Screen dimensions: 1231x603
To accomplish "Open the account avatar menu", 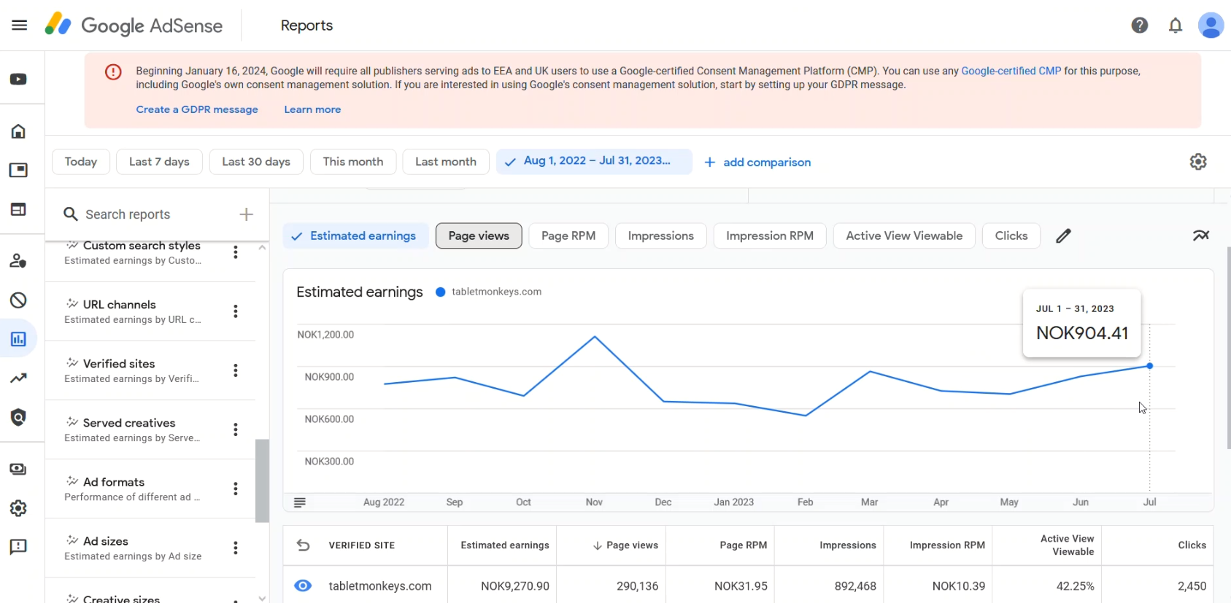I will click(x=1211, y=26).
